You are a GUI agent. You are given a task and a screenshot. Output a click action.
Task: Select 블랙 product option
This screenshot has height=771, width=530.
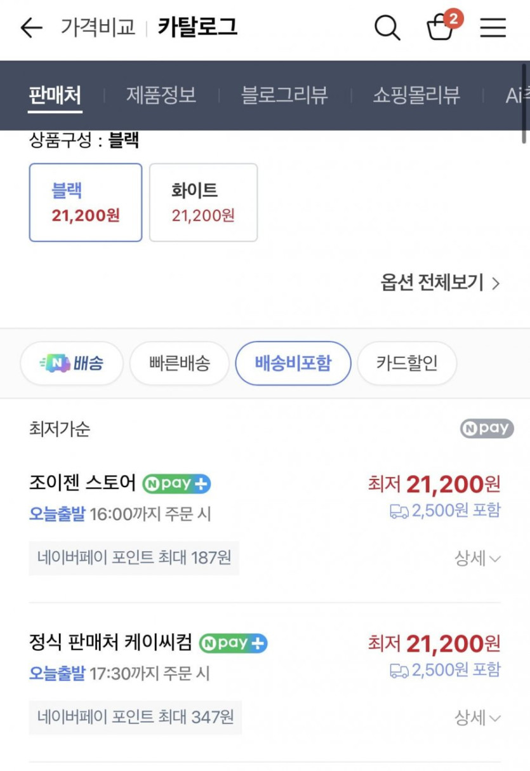(x=85, y=203)
